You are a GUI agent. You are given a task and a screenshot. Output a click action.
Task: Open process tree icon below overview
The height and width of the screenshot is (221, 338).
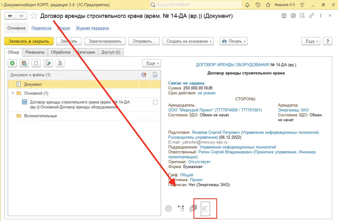click(180, 208)
